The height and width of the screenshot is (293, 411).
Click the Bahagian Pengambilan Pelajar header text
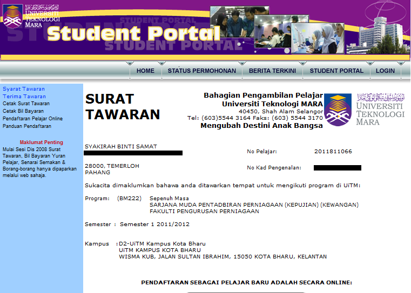pos(263,96)
